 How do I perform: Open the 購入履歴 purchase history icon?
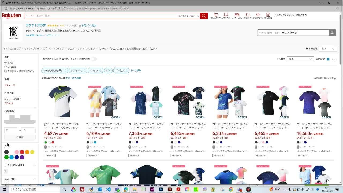click(268, 15)
